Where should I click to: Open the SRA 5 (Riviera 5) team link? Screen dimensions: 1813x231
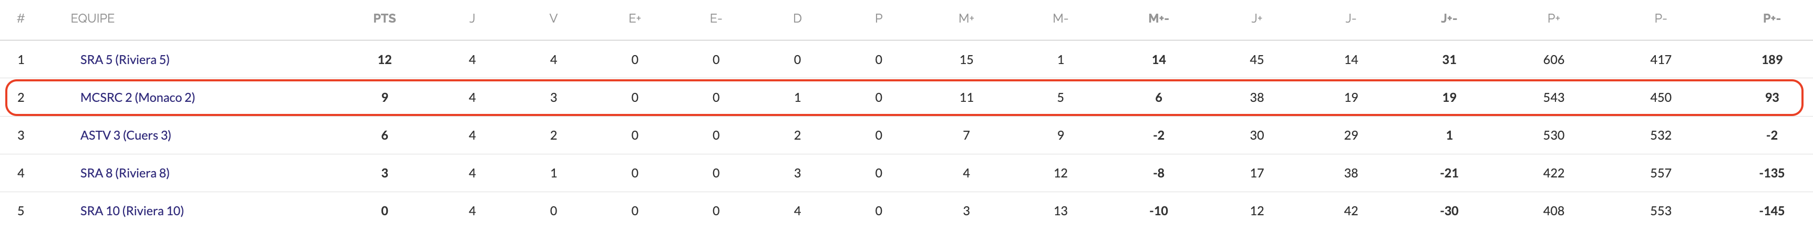(125, 60)
